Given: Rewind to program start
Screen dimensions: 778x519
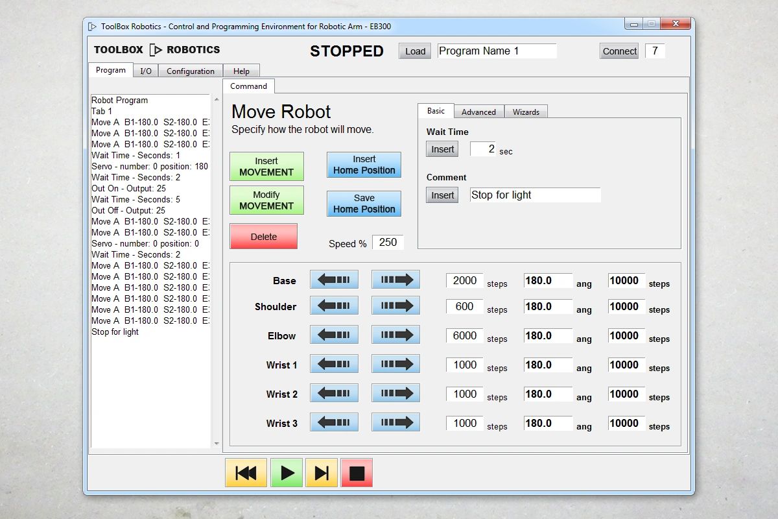Looking at the screenshot, I should click(245, 473).
